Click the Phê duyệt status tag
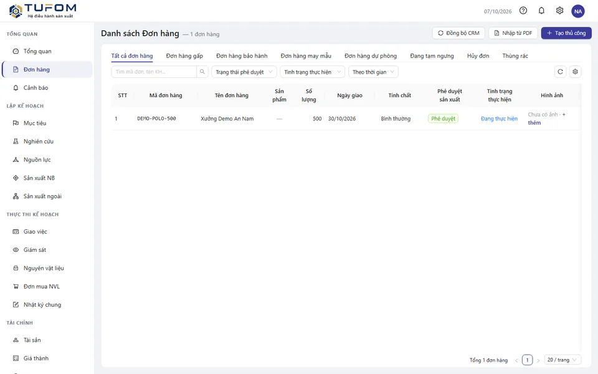This screenshot has width=598, height=374. 443,118
